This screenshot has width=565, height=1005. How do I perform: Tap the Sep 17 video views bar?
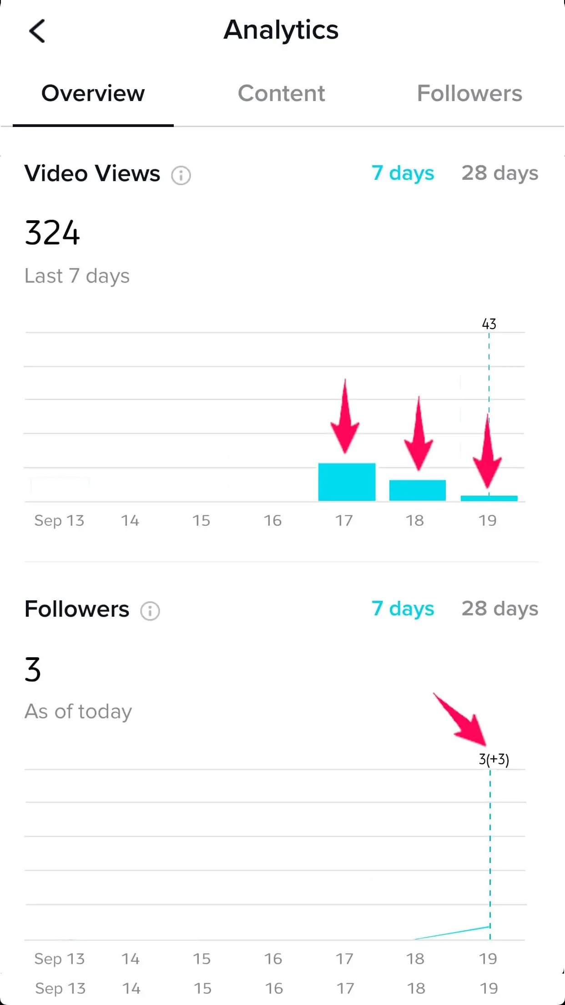pos(347,482)
